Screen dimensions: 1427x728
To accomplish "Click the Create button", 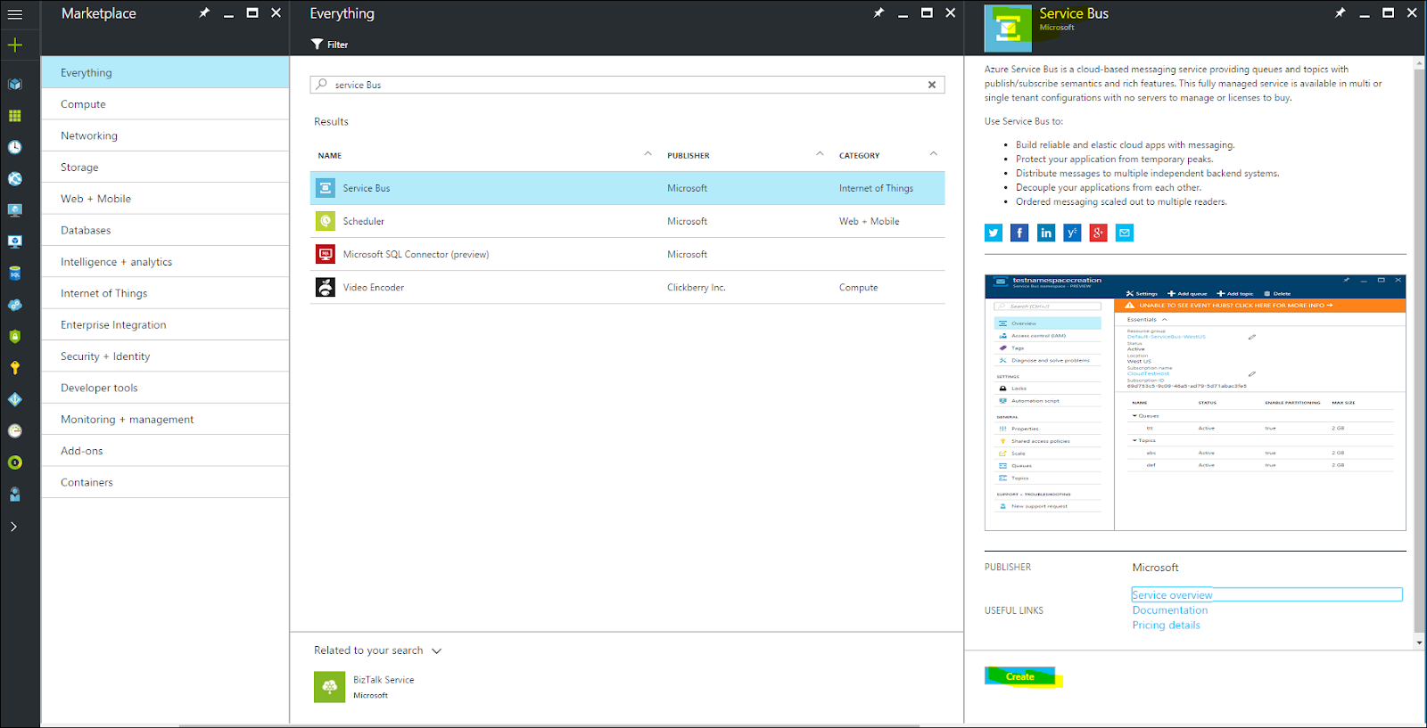I will tap(1020, 677).
